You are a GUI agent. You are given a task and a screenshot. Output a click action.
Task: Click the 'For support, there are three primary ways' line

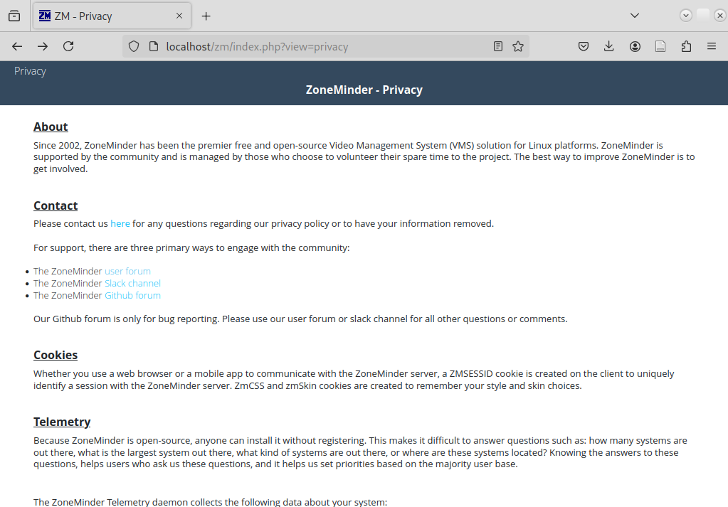(x=191, y=247)
